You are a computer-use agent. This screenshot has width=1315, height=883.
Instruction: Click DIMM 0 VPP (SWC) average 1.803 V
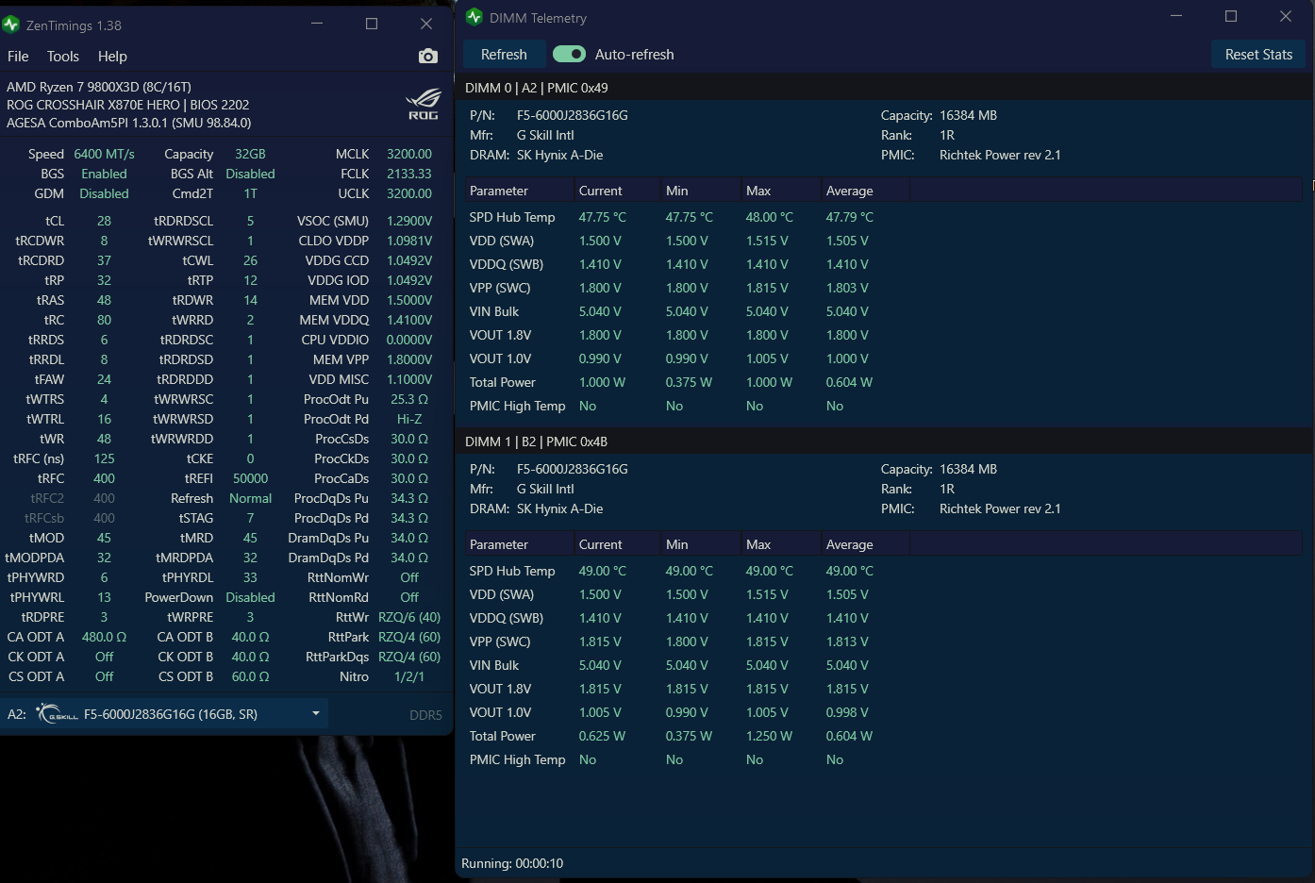click(x=847, y=288)
